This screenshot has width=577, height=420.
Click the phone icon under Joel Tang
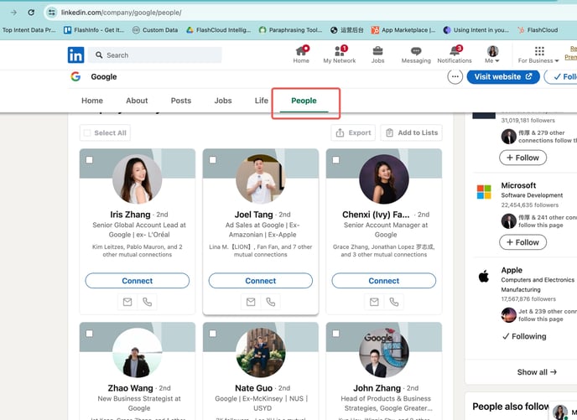270,302
